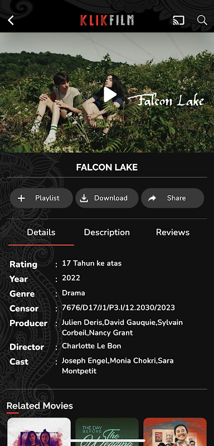Tap the Download button label

pyautogui.click(x=111, y=198)
